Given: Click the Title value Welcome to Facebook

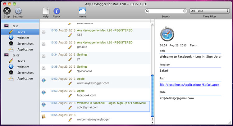Looking at the screenshot, I should coord(190,57).
